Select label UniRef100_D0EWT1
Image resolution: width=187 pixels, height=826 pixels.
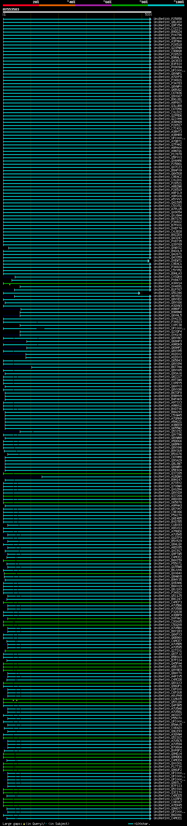tap(167, 261)
